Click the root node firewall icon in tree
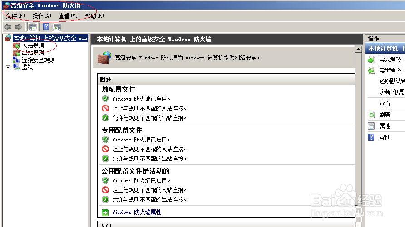Screen dimensions: 405x227 (x=8, y=38)
